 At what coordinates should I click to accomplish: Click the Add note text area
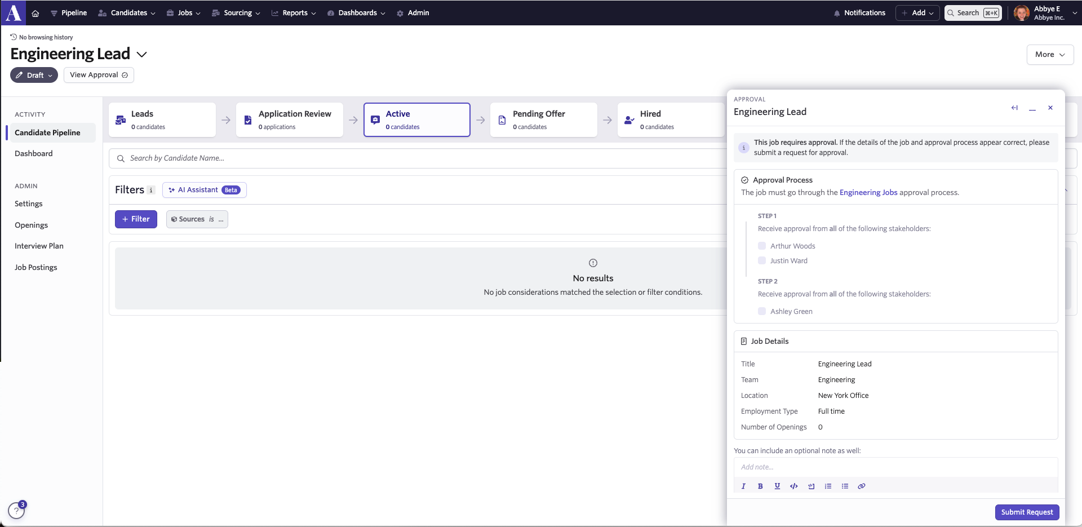tap(895, 467)
